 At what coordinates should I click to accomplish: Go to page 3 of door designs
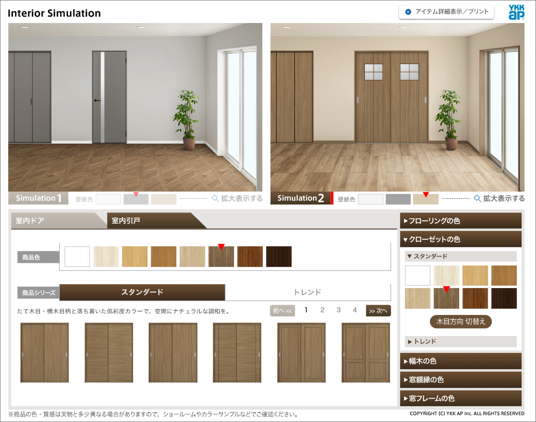(338, 310)
